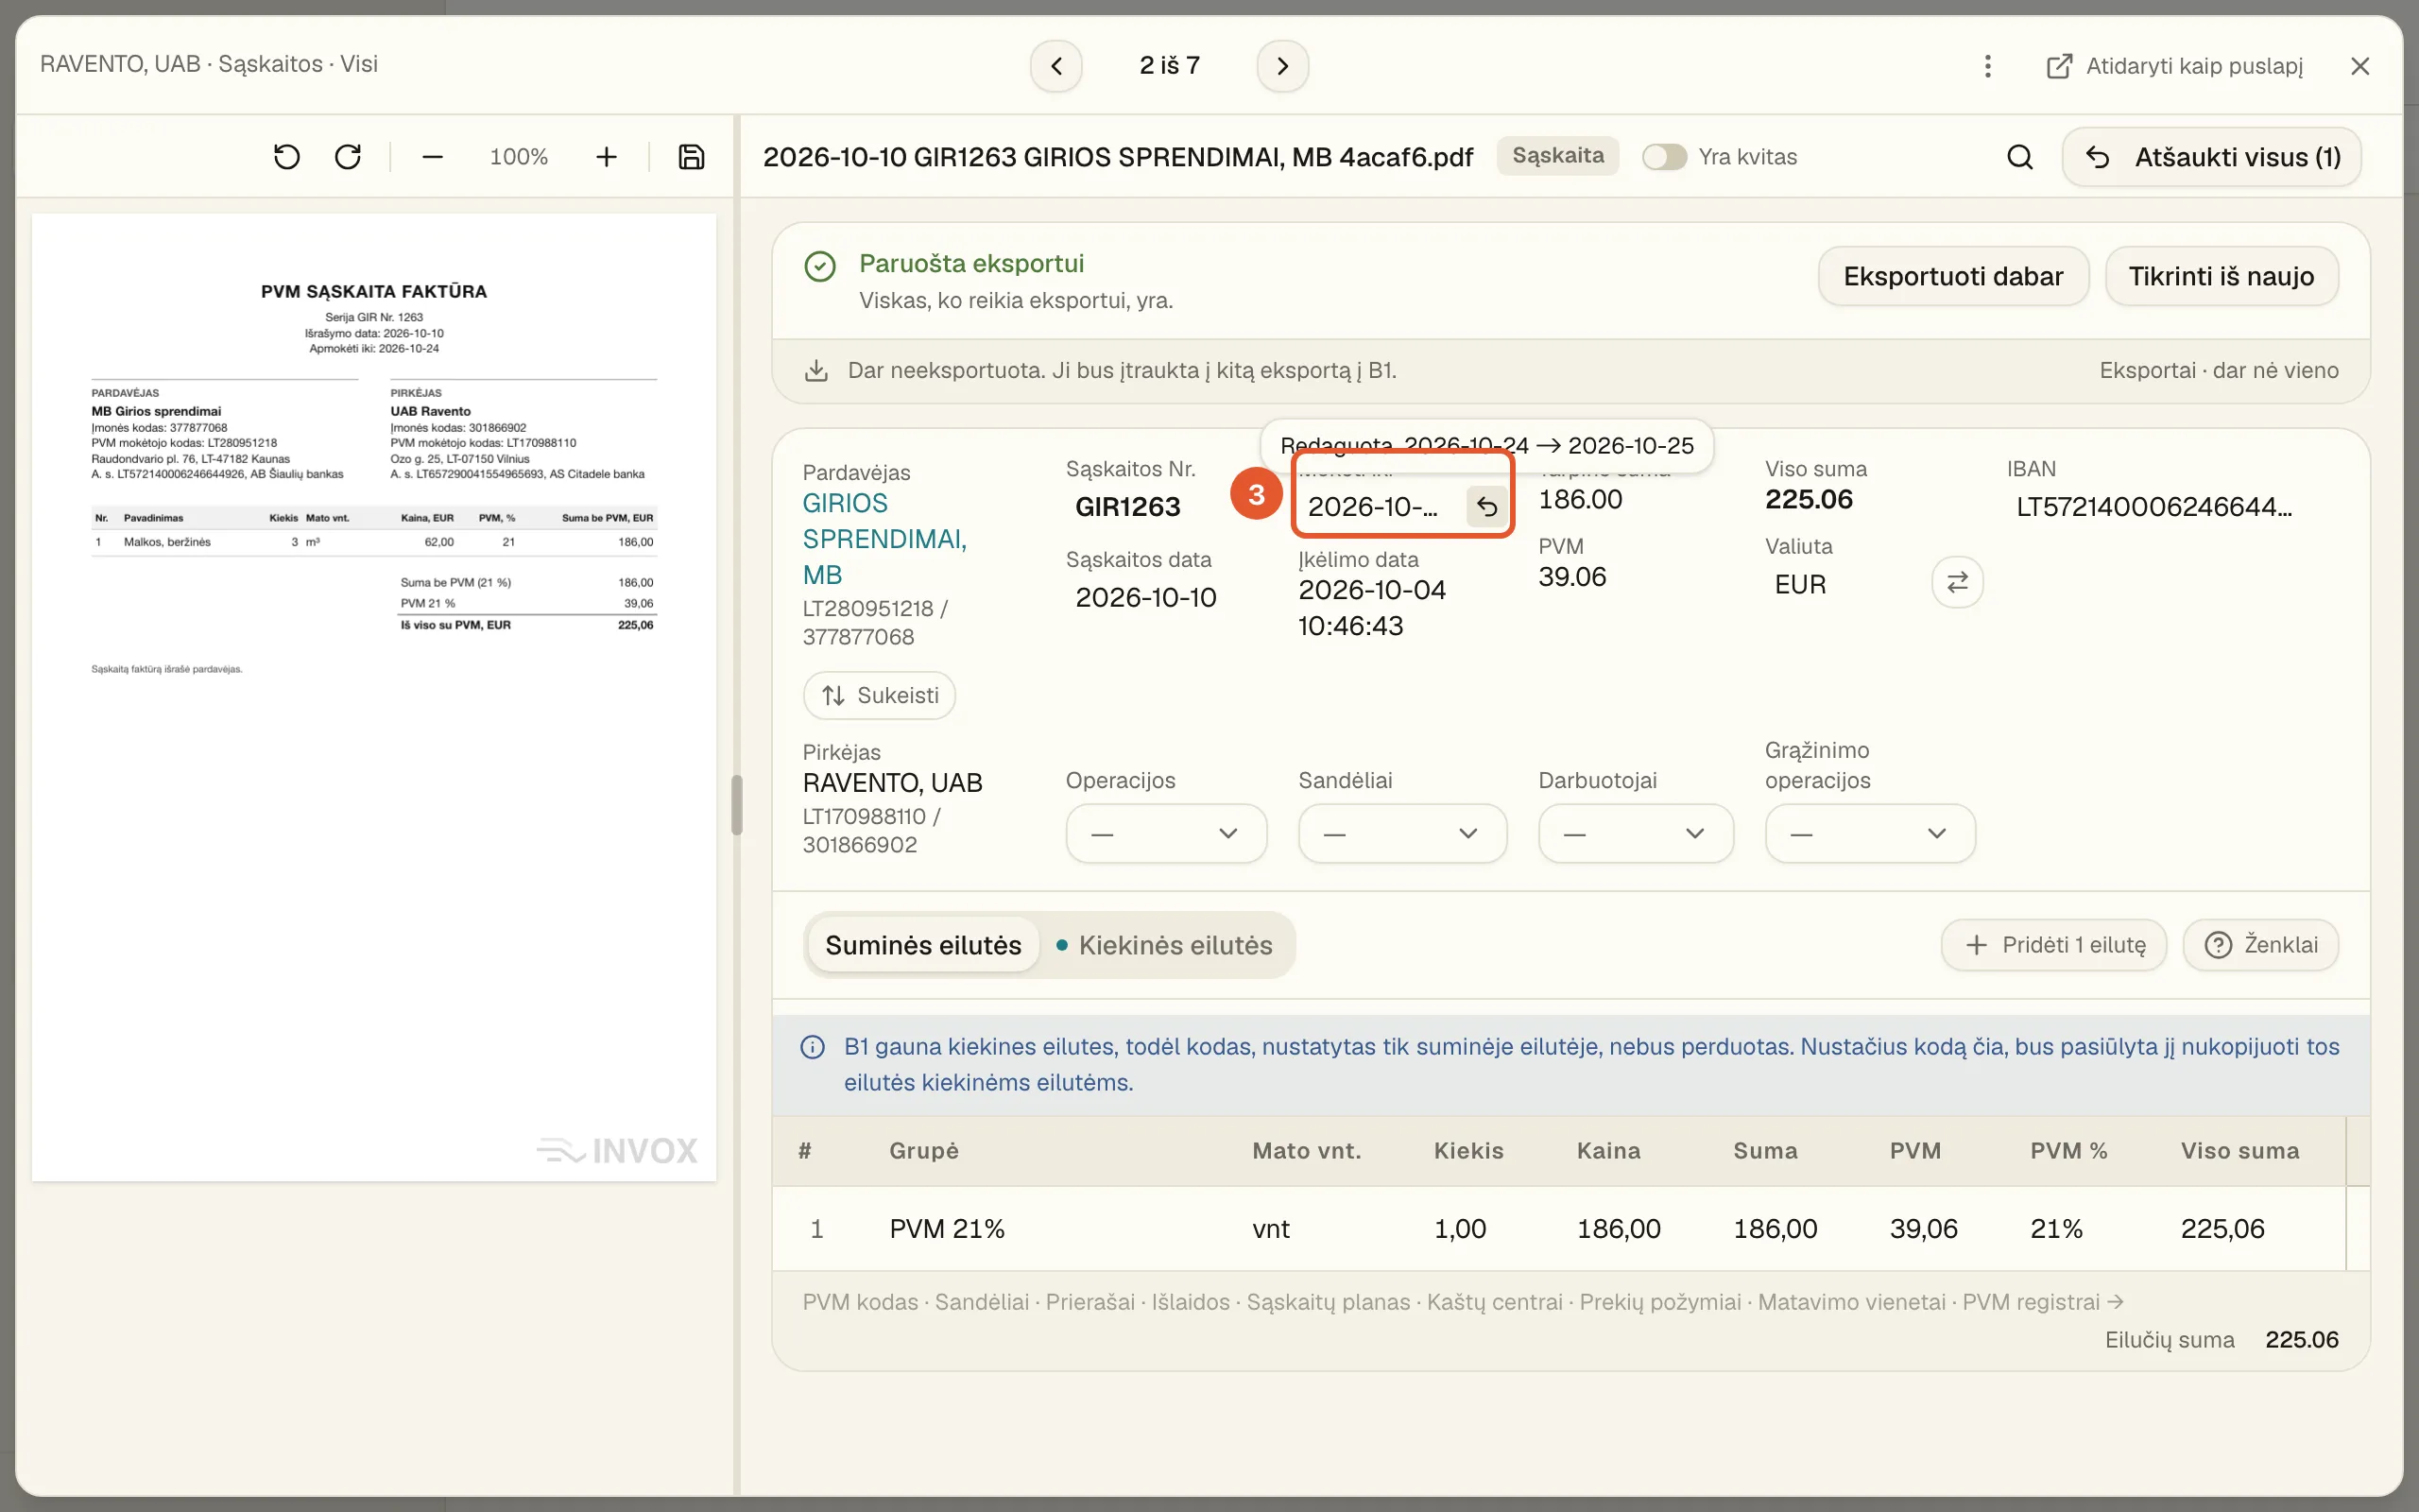
Task: Undo the edited Mokėti iki date
Action: 1486,507
